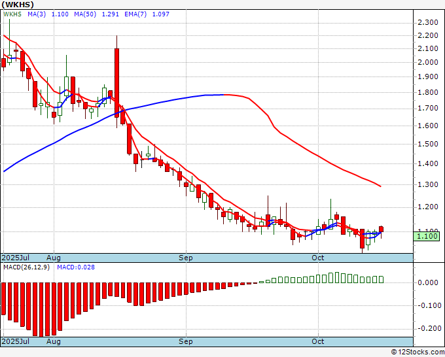Click the 0.000 MACD axis label

click(x=428, y=282)
